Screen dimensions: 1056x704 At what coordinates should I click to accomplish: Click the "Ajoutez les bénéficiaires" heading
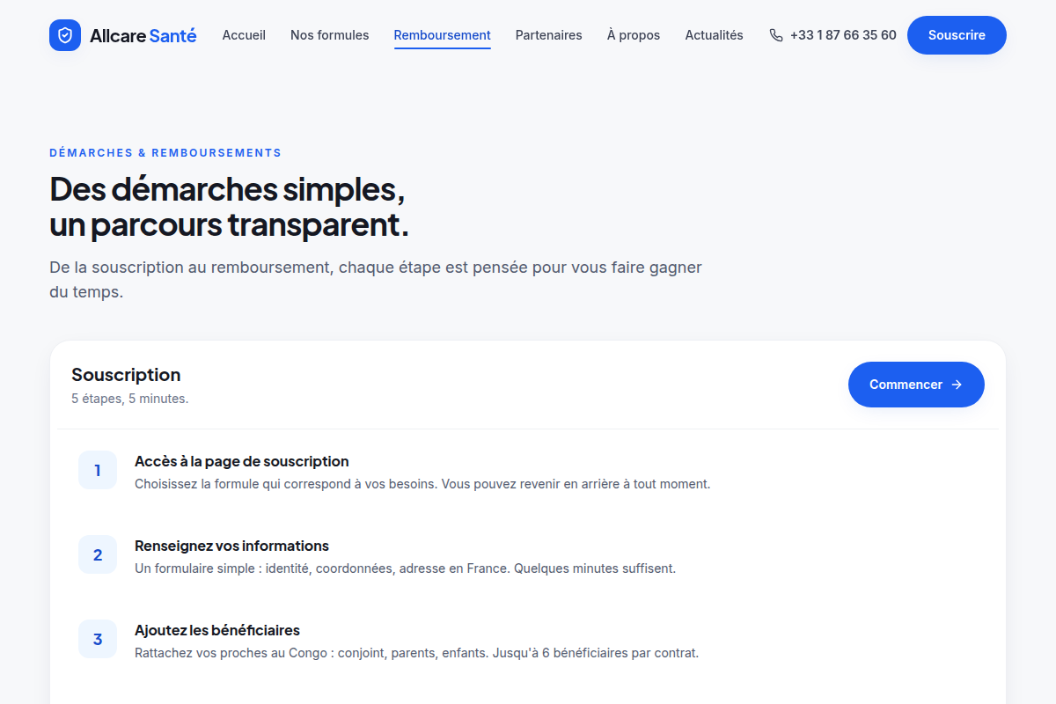coord(217,630)
